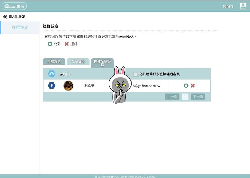Click the 個人化設定 page title
Screen dimensions: 250x178
pyautogui.click(x=17, y=16)
